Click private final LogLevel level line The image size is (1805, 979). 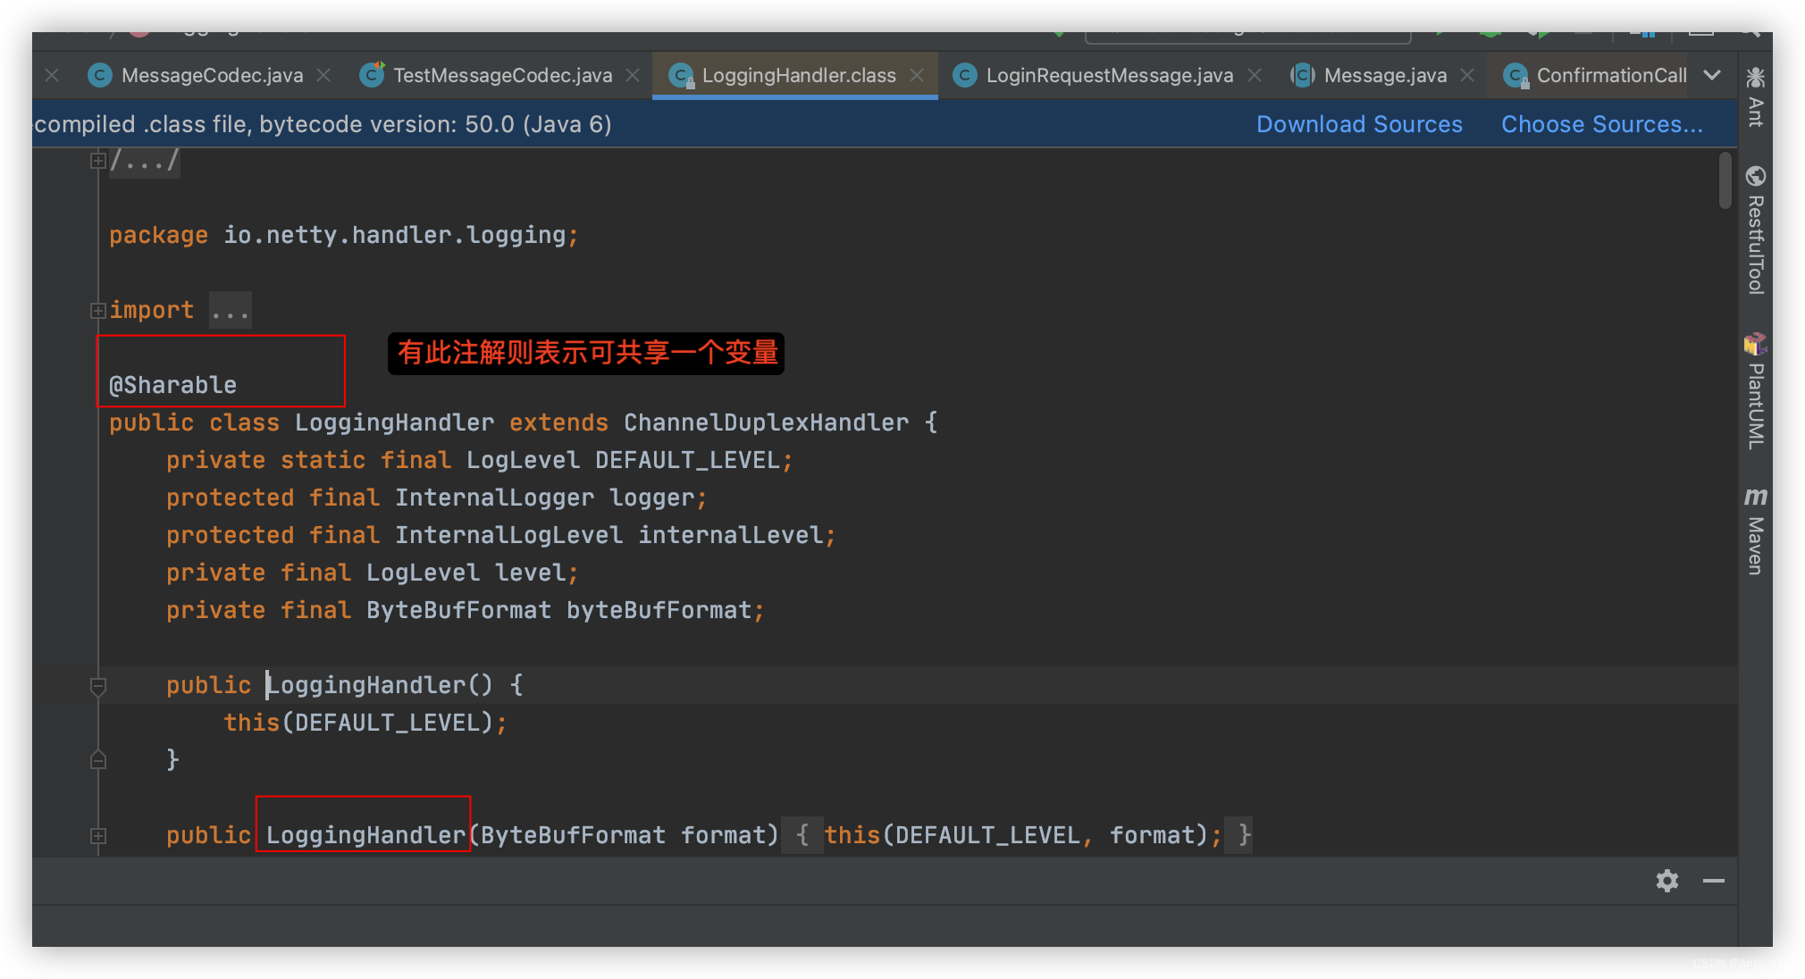(x=373, y=573)
